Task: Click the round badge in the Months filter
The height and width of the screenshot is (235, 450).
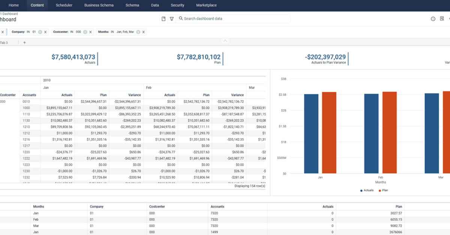Action: click(x=138, y=32)
